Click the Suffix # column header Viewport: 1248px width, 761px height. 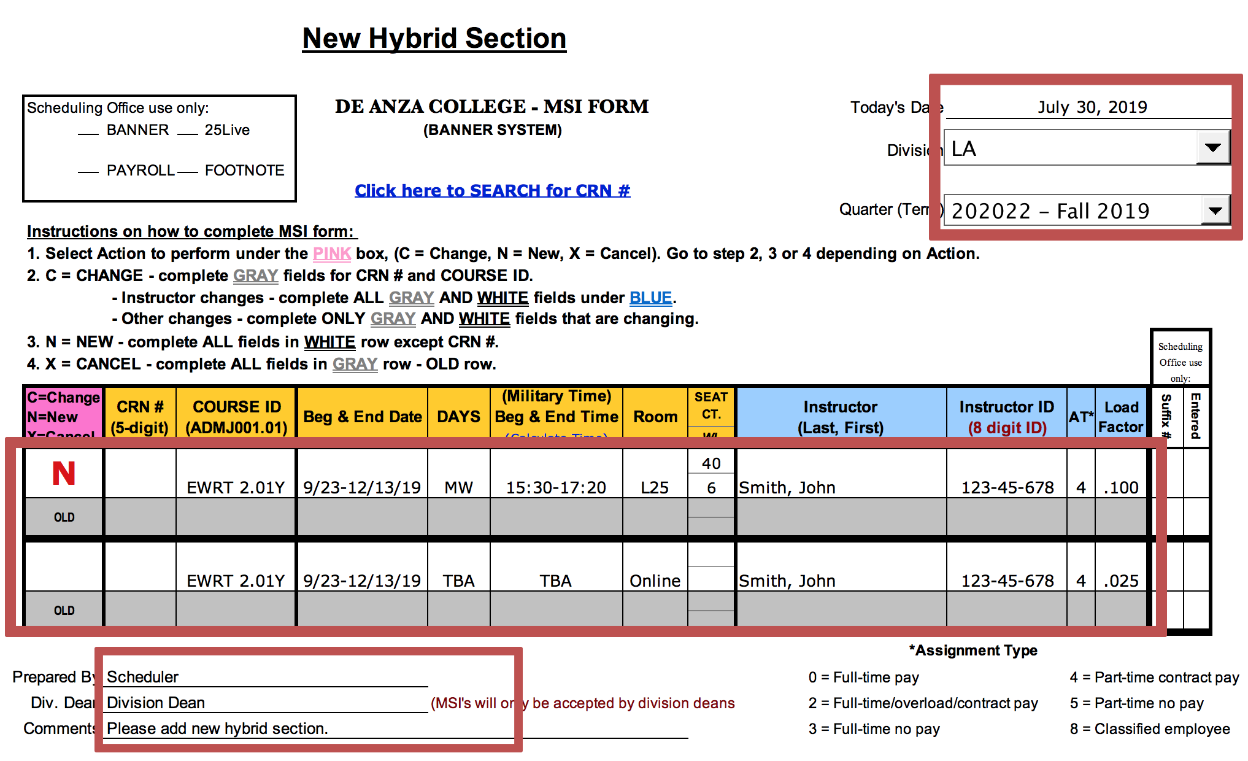coord(1166,416)
